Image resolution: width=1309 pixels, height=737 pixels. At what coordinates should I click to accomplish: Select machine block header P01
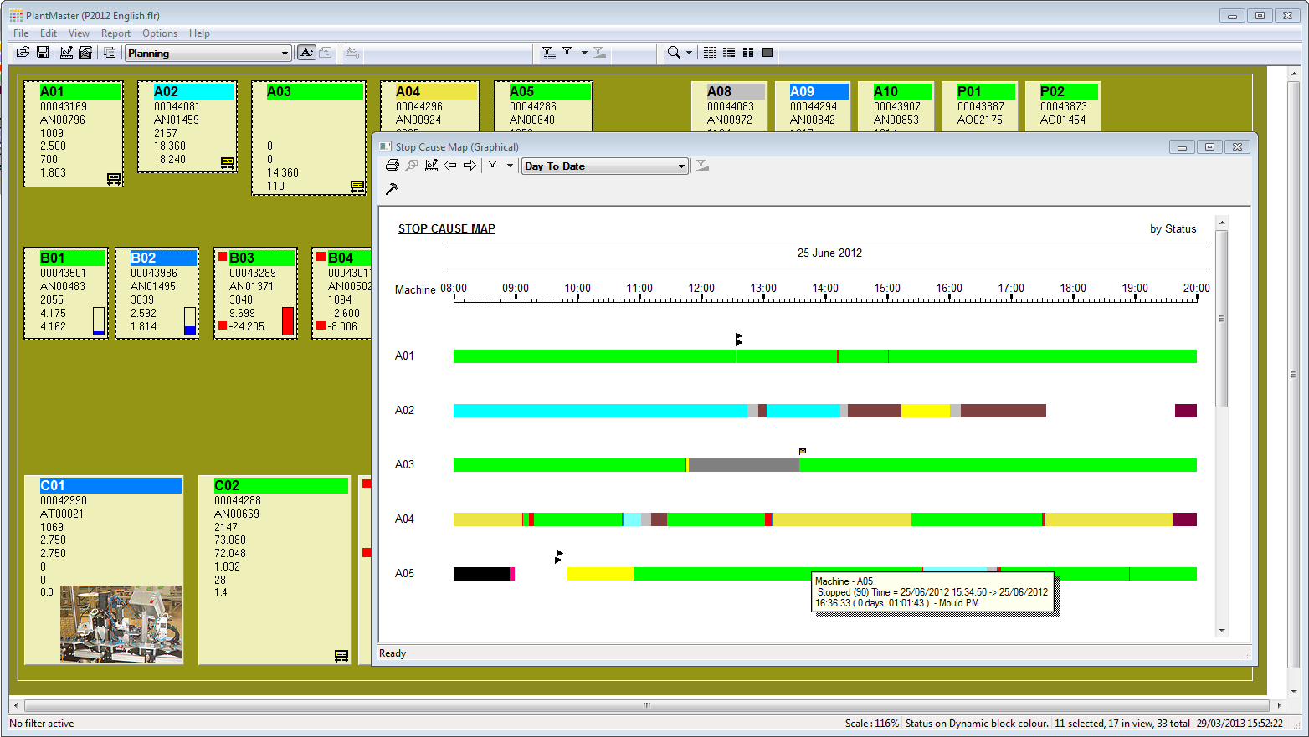tap(986, 91)
